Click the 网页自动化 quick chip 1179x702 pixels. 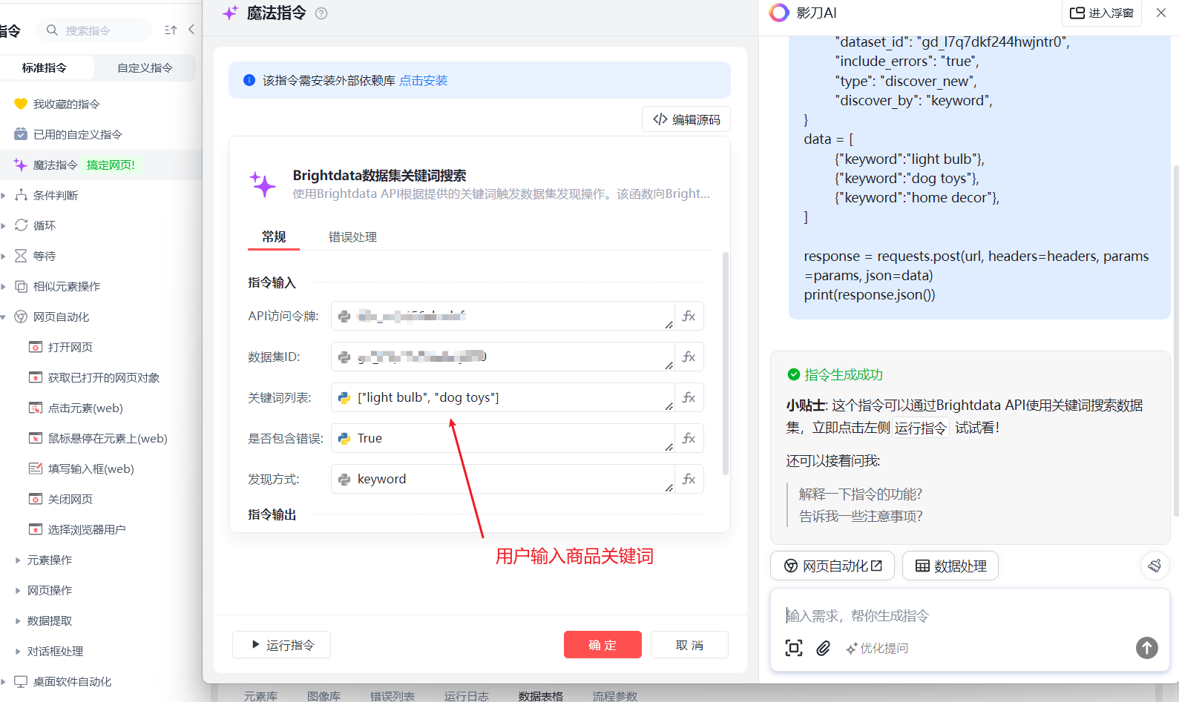[x=832, y=566]
